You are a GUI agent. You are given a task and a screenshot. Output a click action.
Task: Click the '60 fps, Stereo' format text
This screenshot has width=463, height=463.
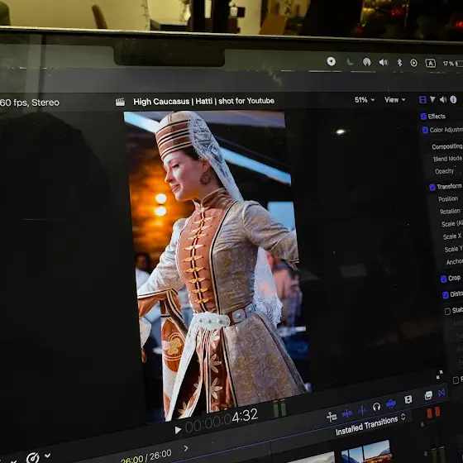[x=30, y=103]
